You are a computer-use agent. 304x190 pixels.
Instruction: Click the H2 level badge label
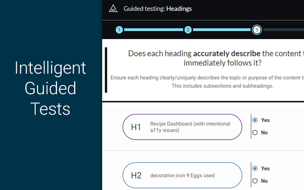[x=136, y=175]
